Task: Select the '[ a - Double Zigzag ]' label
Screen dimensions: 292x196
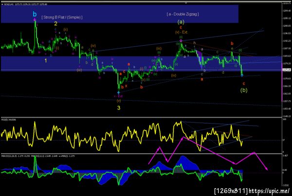Action: click(182, 14)
